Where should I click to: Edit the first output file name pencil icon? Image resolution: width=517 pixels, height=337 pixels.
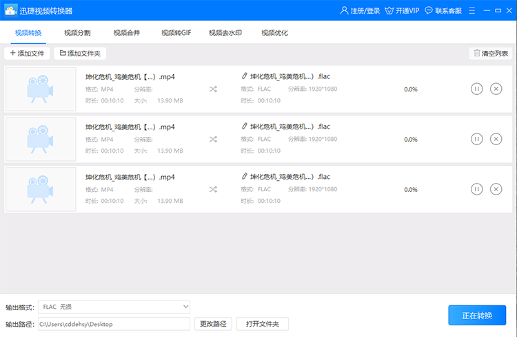[x=244, y=76]
